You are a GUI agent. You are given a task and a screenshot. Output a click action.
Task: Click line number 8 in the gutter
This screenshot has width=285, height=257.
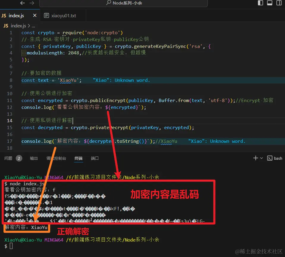[x=11, y=80]
